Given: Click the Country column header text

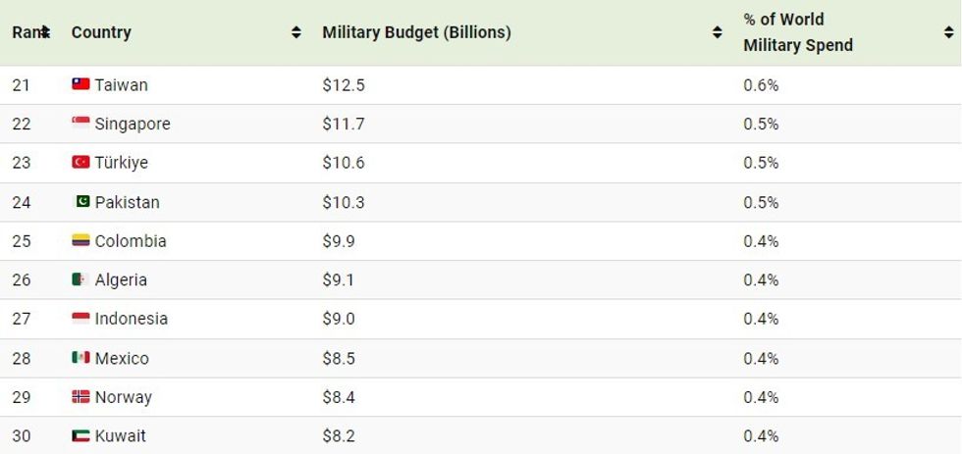Looking at the screenshot, I should (101, 32).
